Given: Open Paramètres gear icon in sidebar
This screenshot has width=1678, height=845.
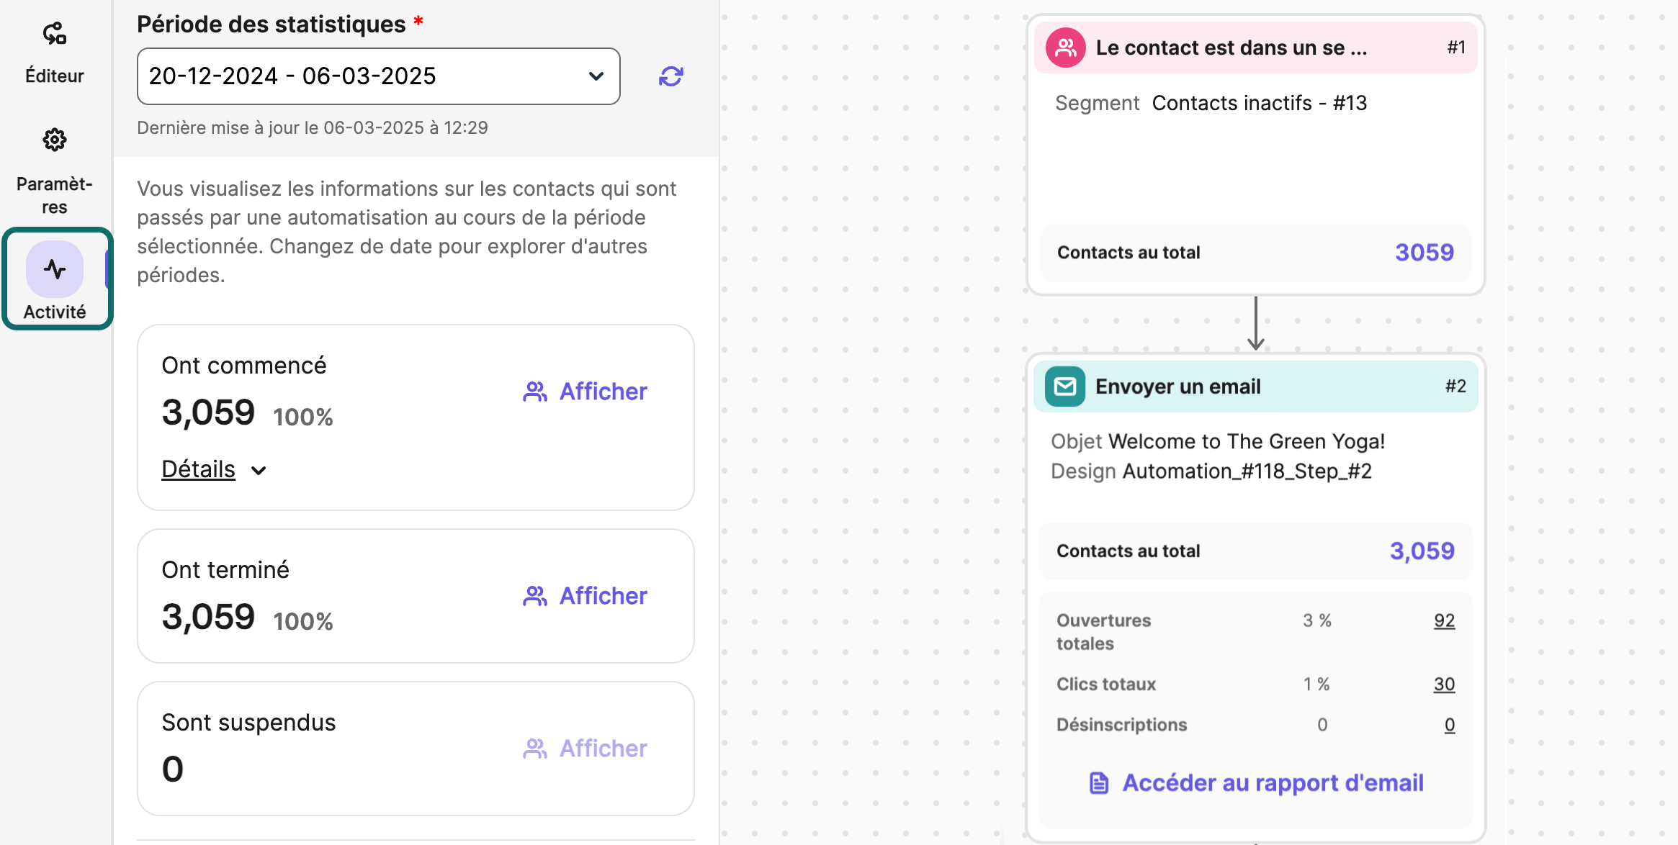Looking at the screenshot, I should pyautogui.click(x=55, y=140).
